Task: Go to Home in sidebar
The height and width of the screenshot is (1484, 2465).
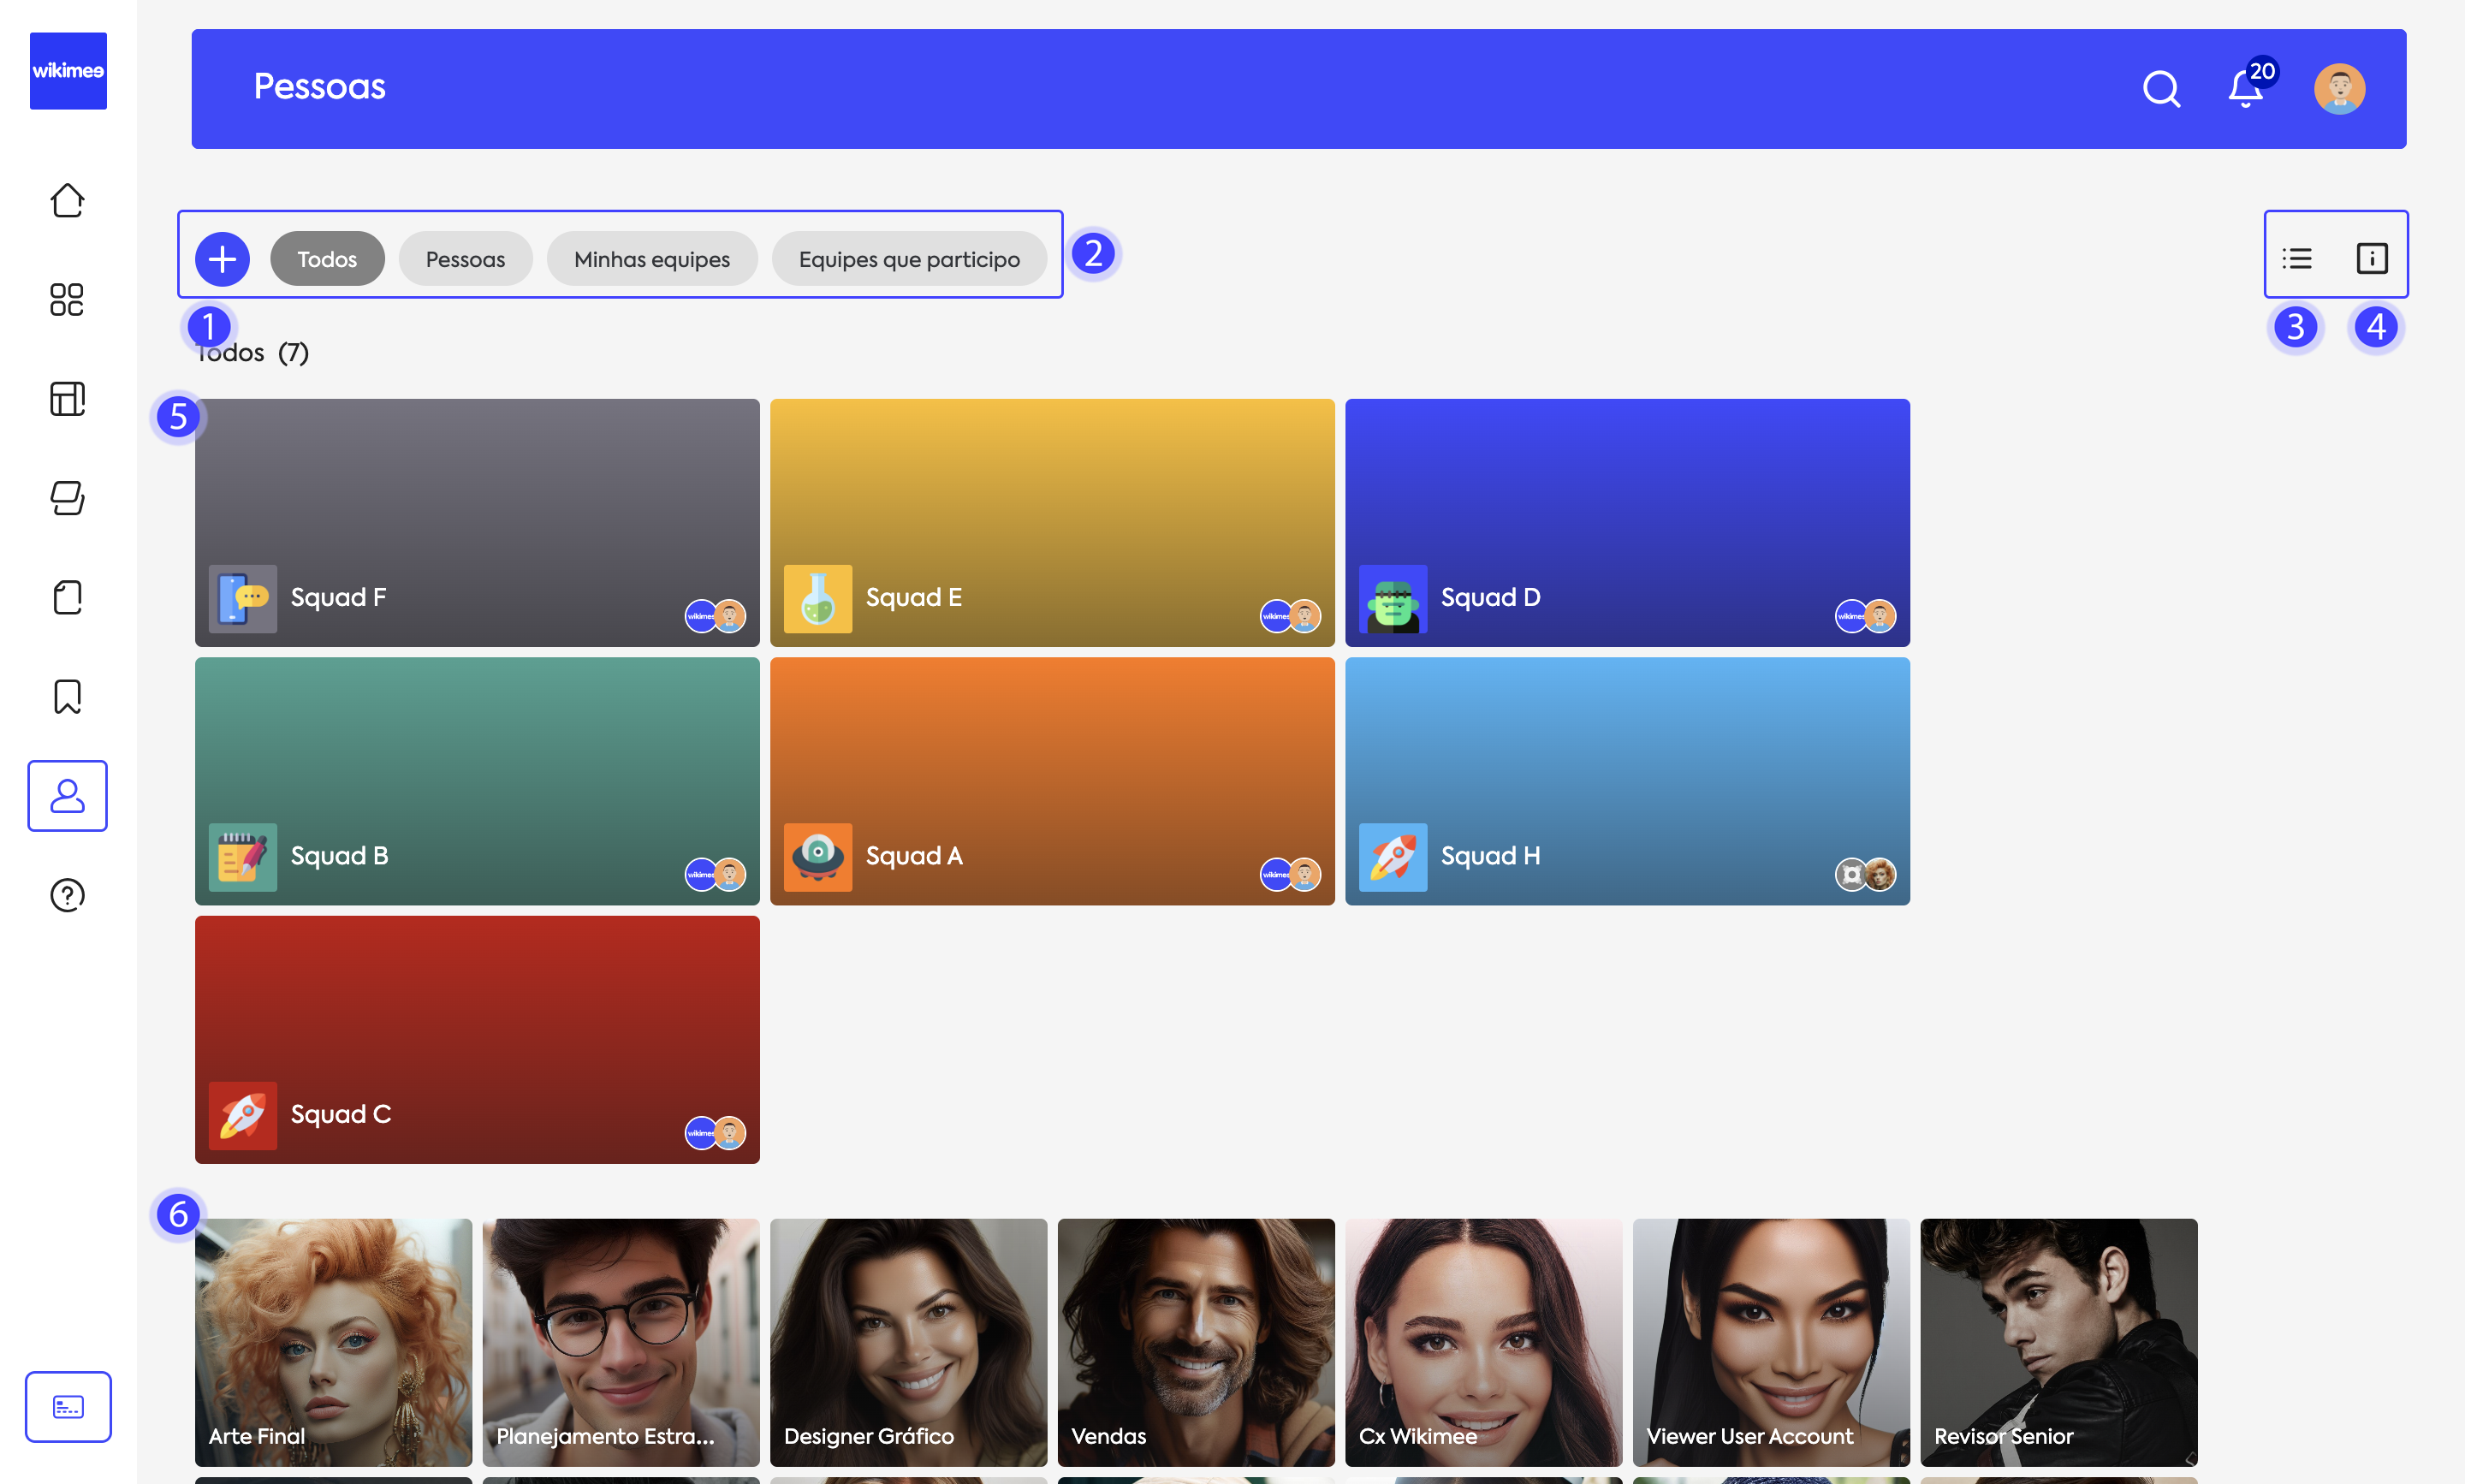Action: (67, 201)
